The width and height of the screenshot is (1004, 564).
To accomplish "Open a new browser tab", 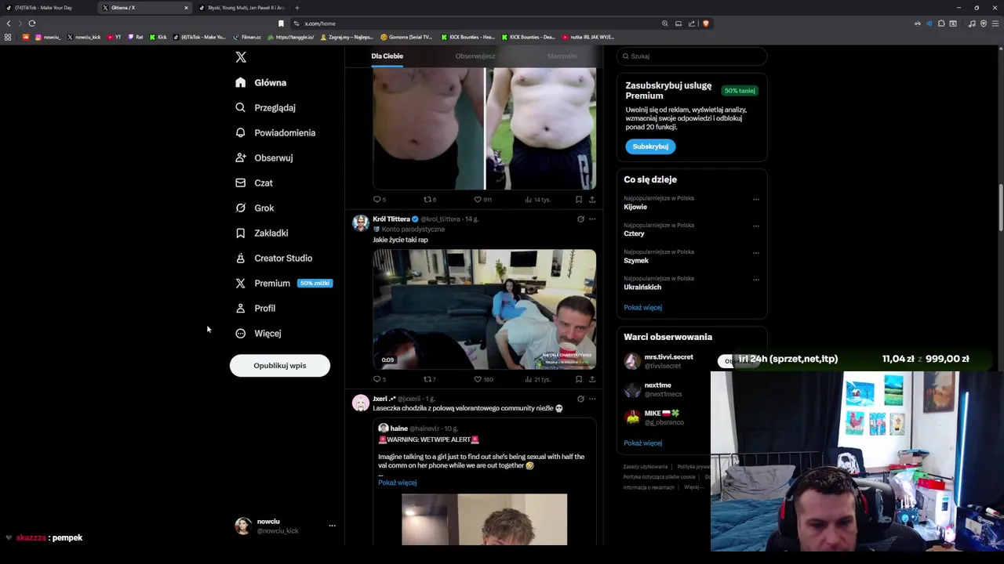I will tap(297, 8).
